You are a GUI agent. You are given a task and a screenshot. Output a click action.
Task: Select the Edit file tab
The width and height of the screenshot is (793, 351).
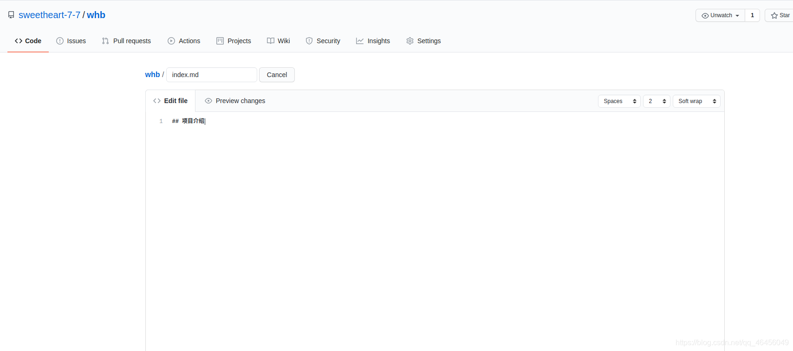170,101
